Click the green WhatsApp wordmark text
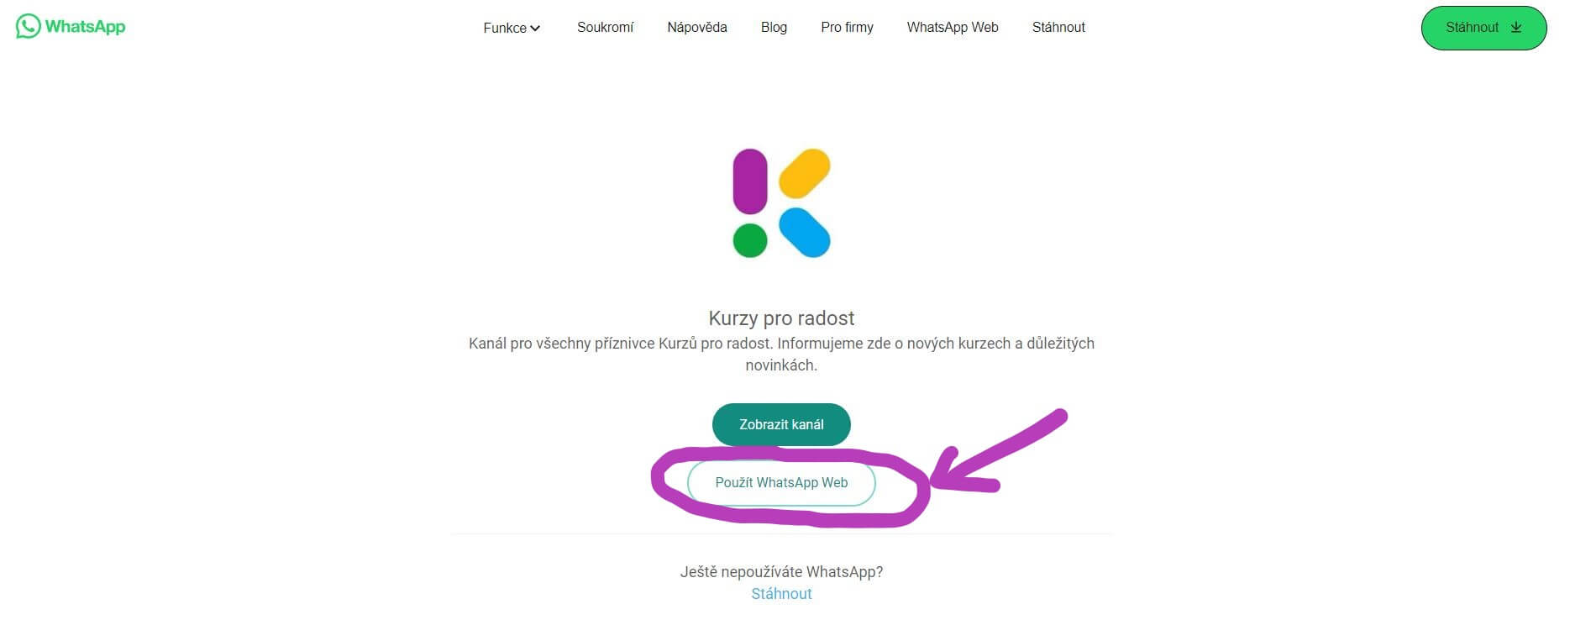 (x=85, y=27)
